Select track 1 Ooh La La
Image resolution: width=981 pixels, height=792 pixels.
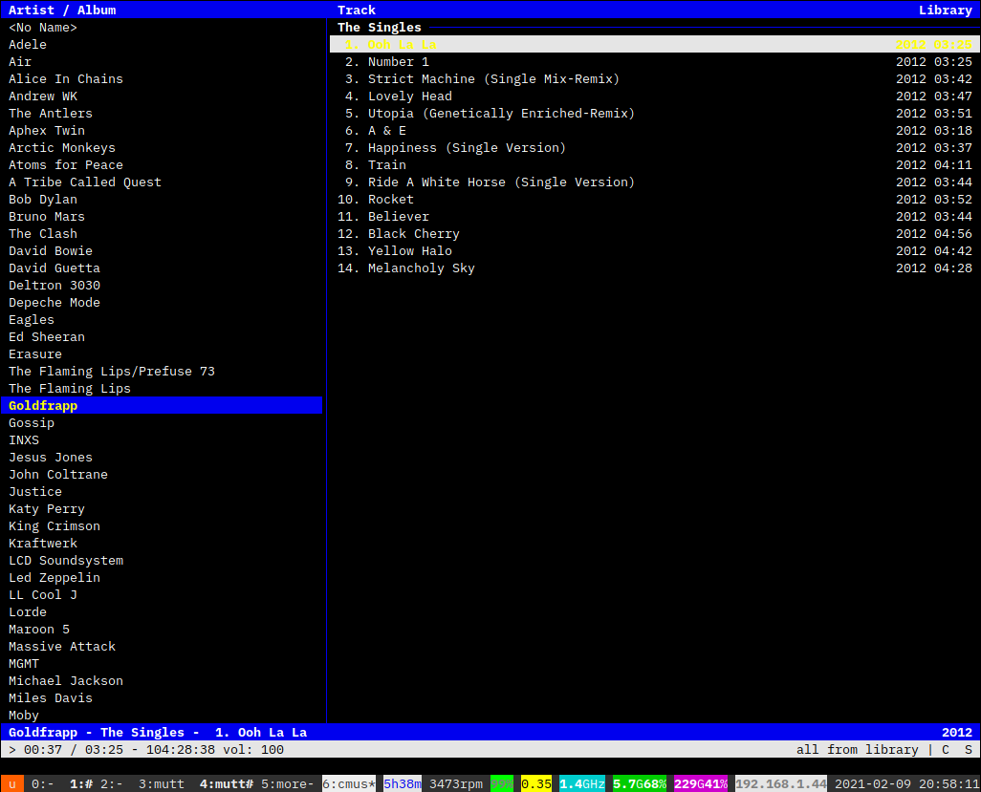pyautogui.click(x=655, y=44)
